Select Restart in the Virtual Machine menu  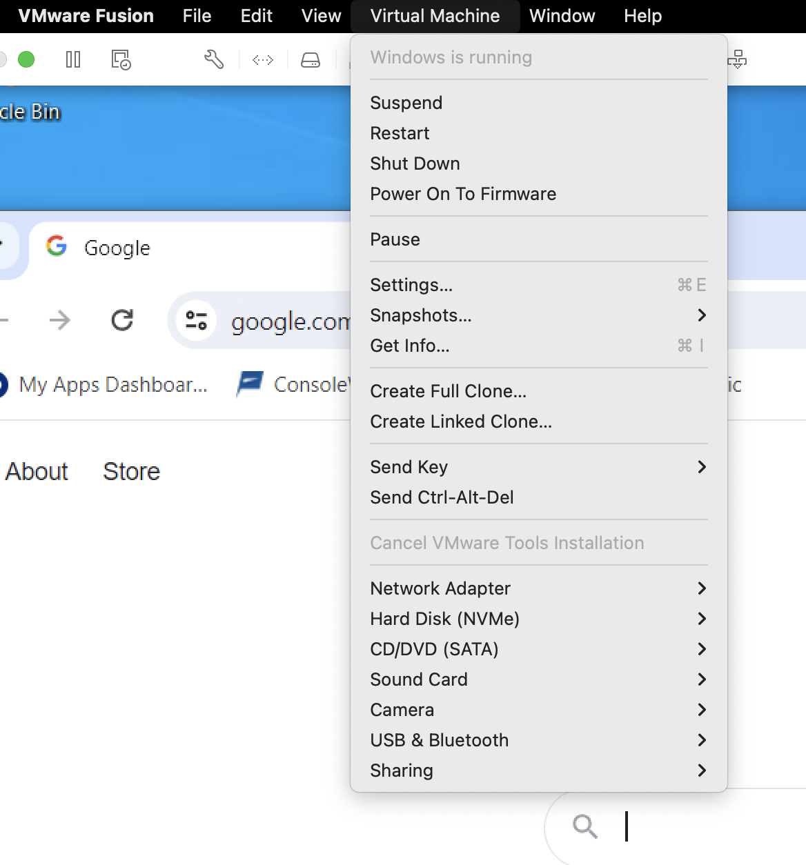coord(539,133)
